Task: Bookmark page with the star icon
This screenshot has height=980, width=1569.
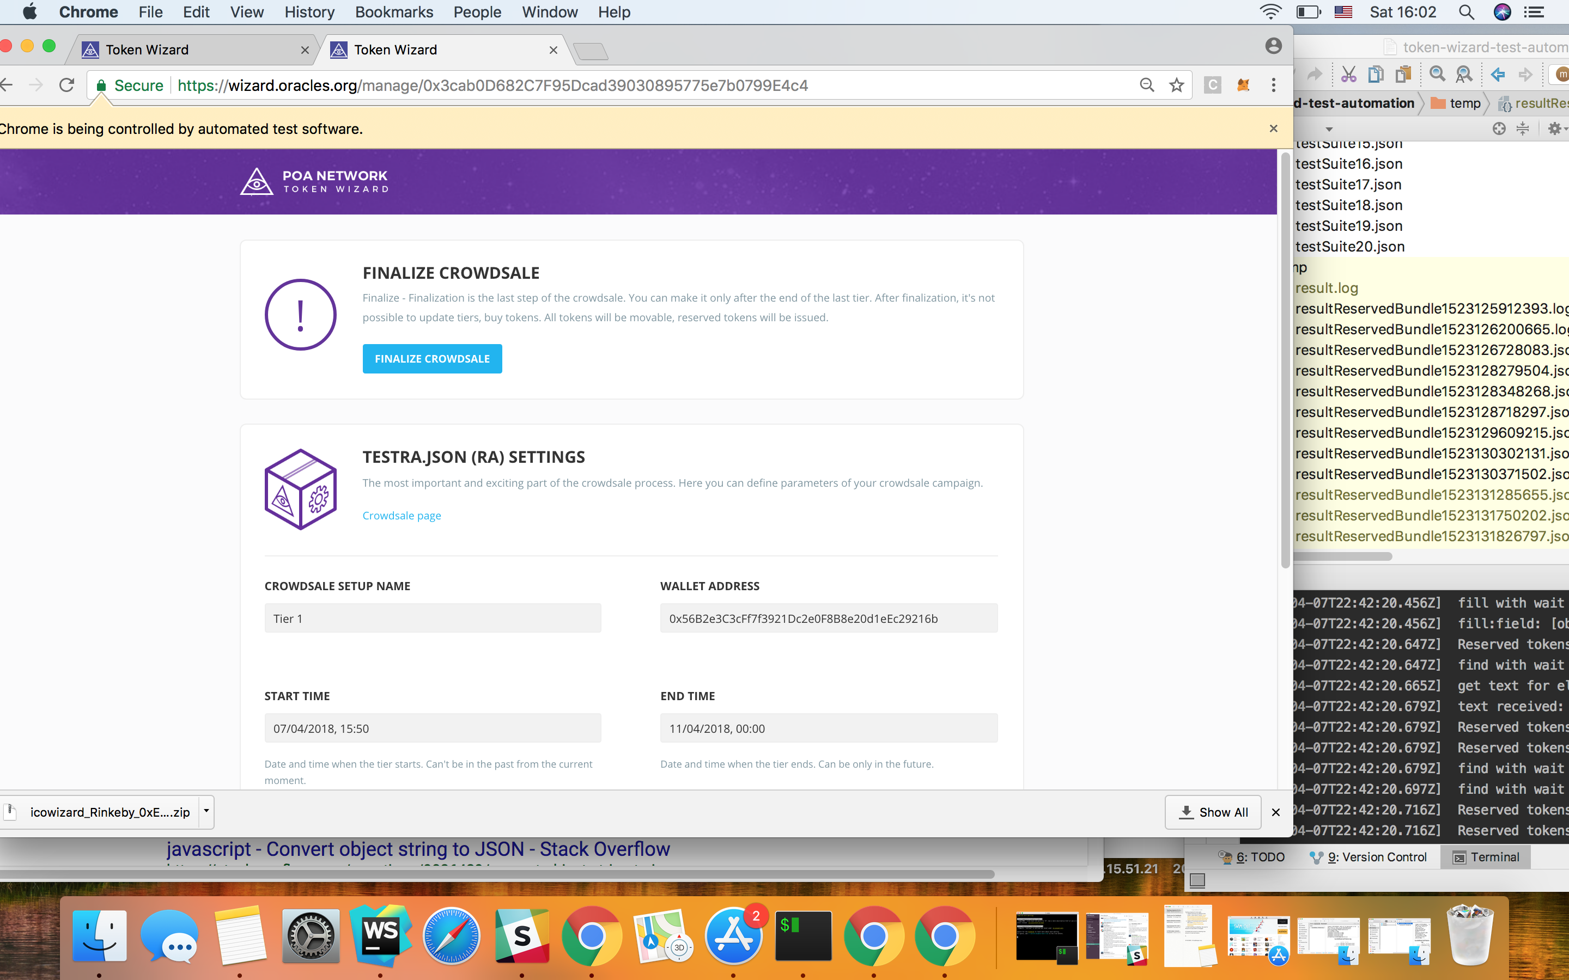Action: pyautogui.click(x=1177, y=85)
